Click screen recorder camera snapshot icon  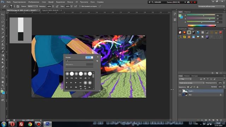tap(188, 2)
